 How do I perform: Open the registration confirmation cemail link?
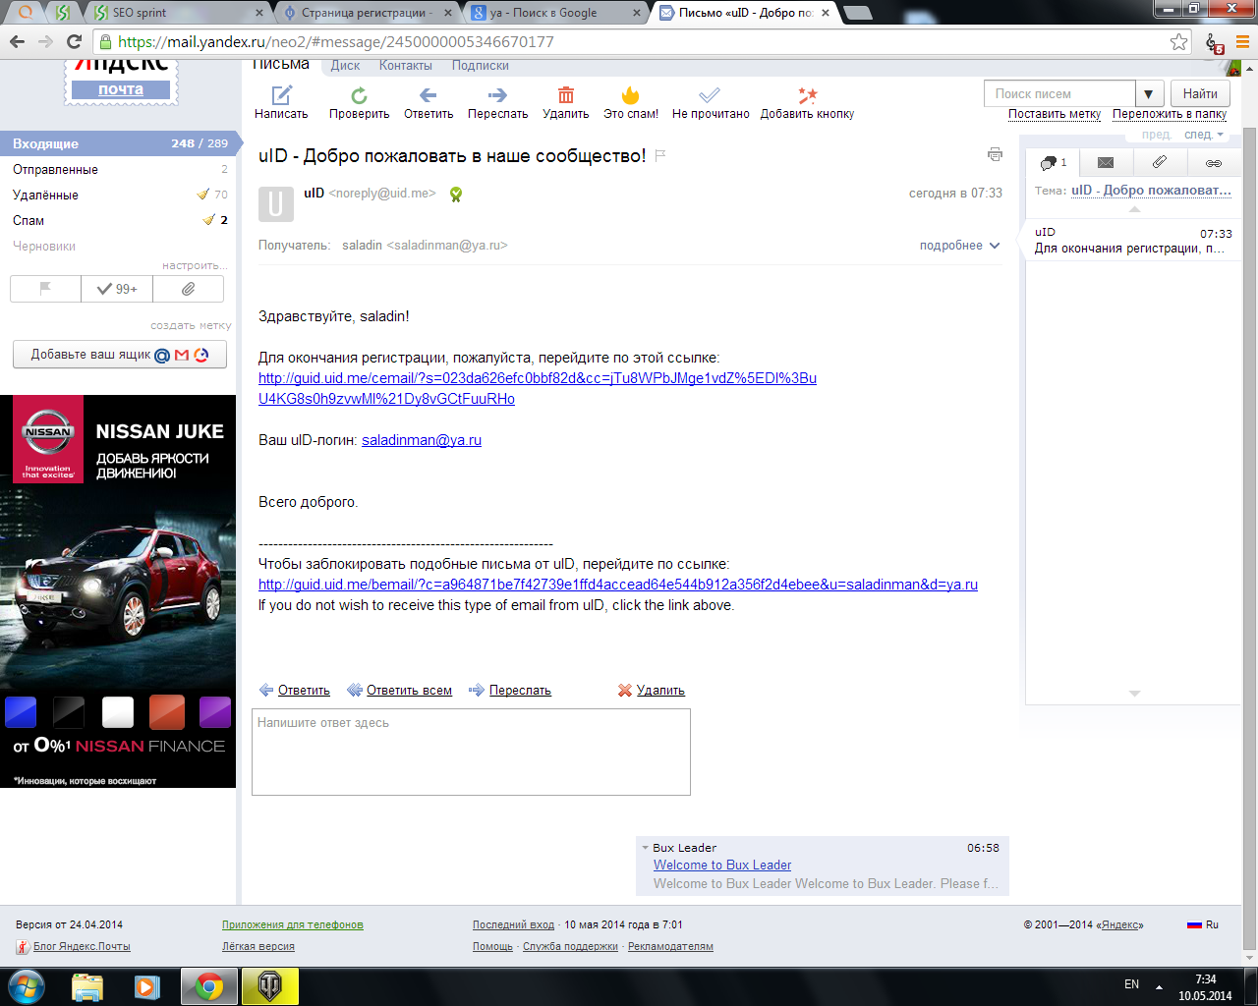[538, 389]
